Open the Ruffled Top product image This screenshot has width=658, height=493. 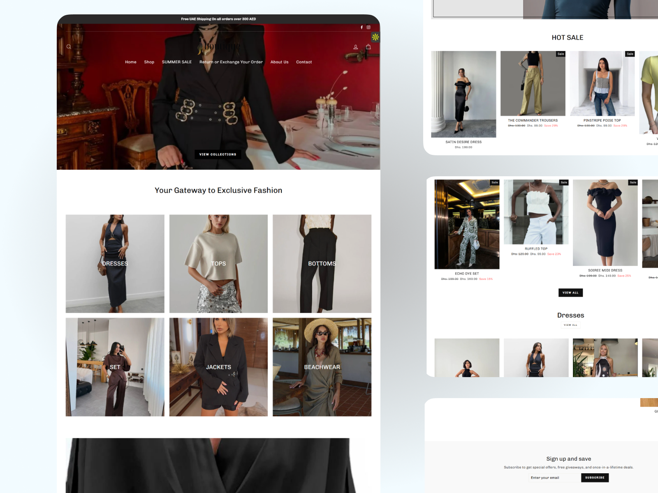tap(536, 212)
